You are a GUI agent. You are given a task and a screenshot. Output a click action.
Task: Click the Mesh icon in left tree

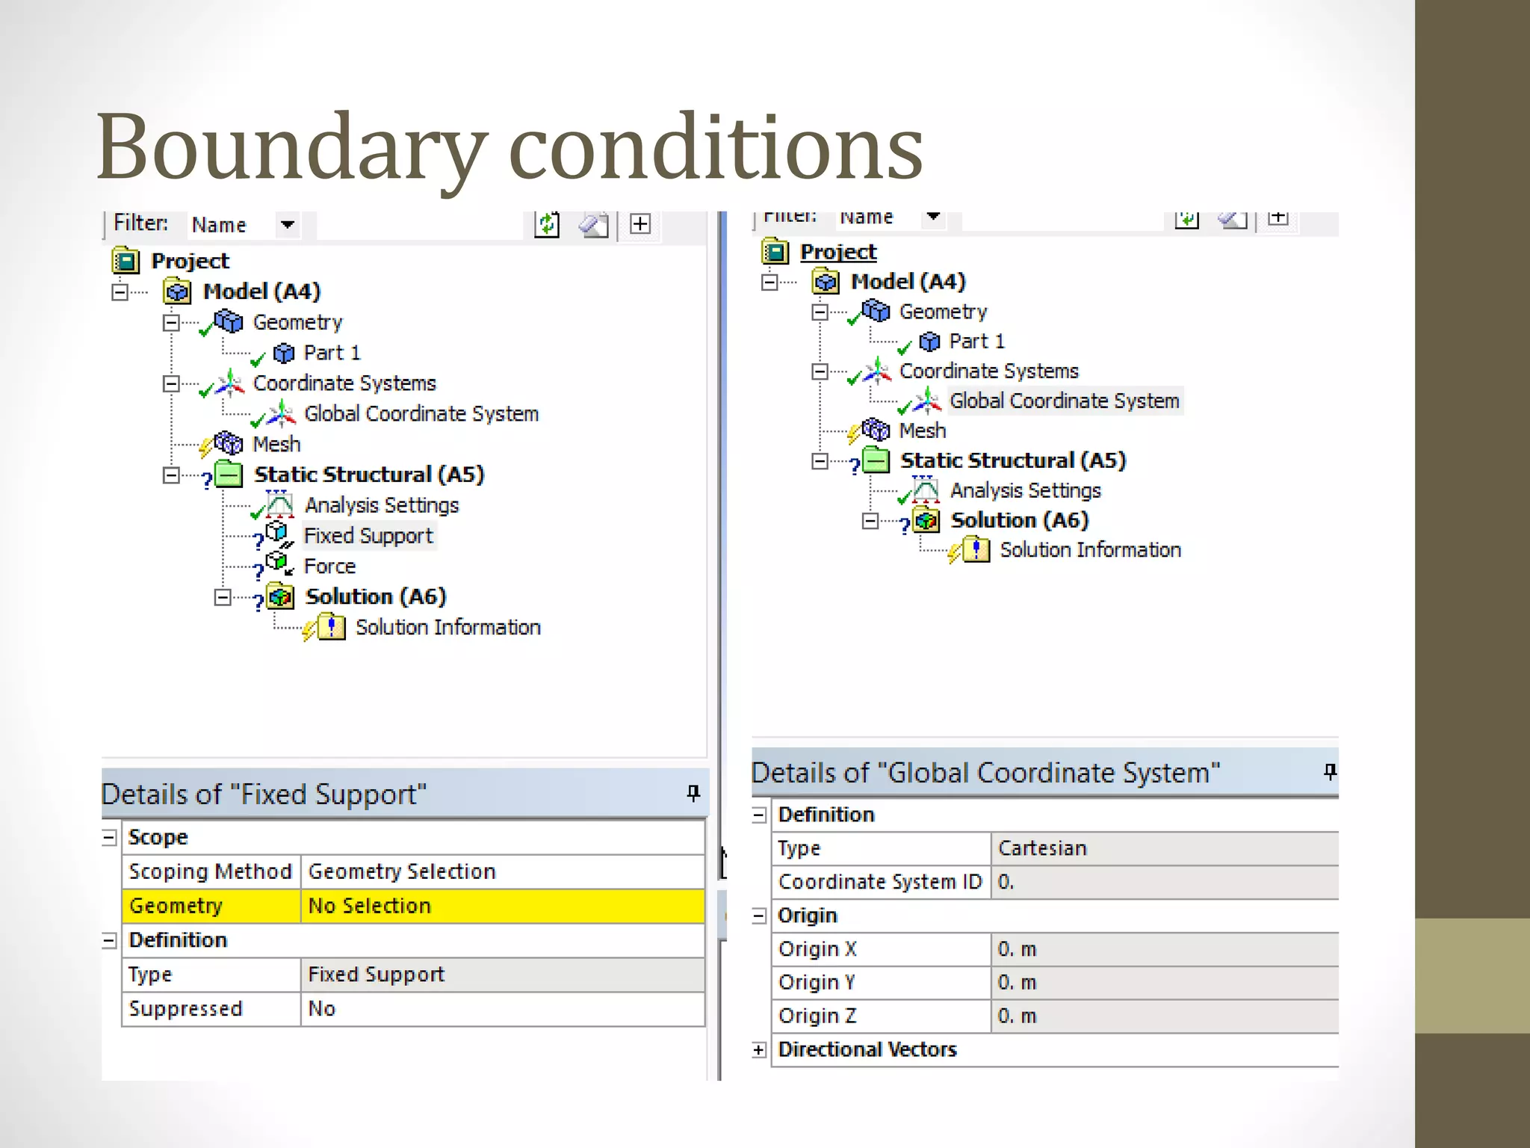tap(228, 444)
